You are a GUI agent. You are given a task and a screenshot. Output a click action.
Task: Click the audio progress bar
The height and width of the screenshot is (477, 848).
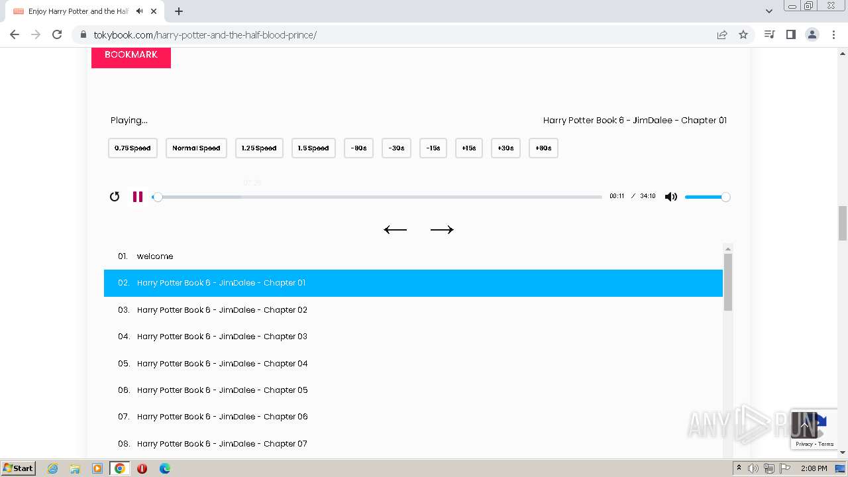coord(377,197)
